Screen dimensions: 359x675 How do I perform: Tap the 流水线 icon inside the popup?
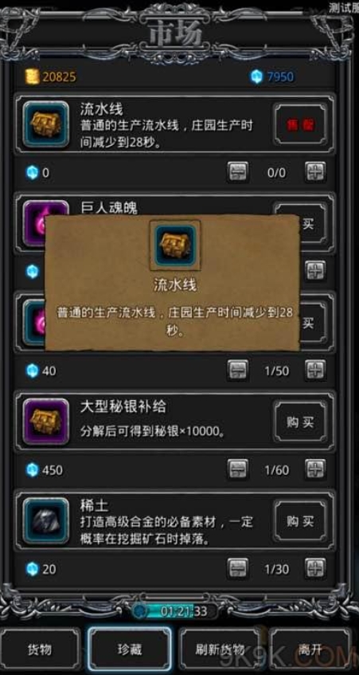coord(175,245)
